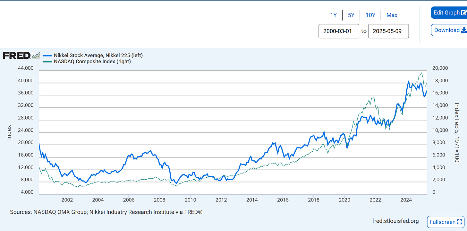Open the Edit Graph panel
Viewport: 467px width, 231px height.
449,13
